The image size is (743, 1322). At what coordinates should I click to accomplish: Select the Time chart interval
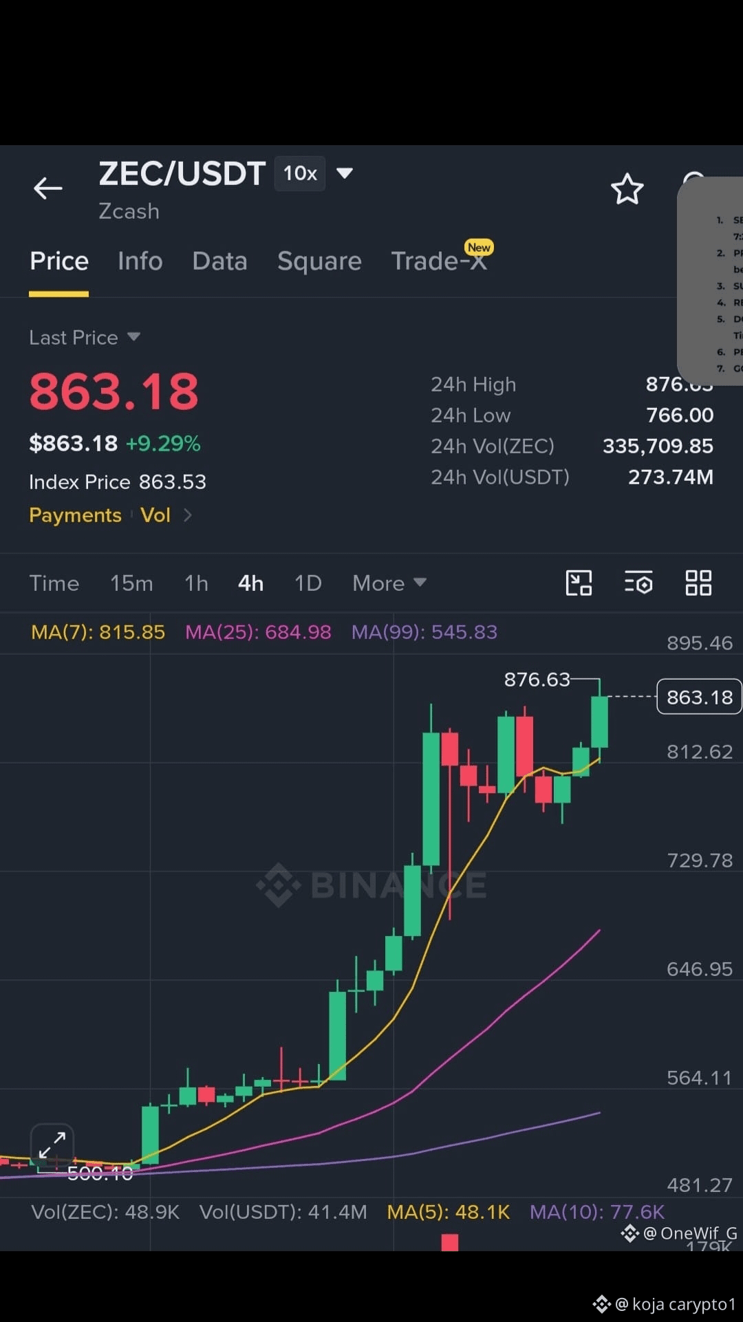pyautogui.click(x=54, y=583)
